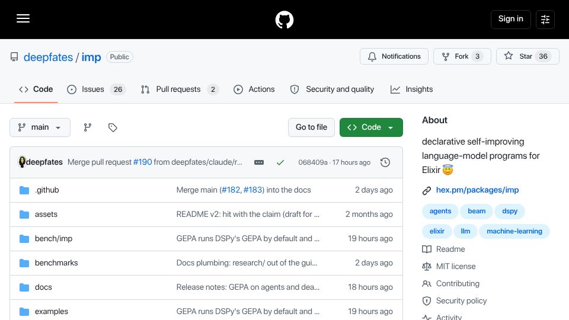Open the benchmarks folder

(x=56, y=263)
